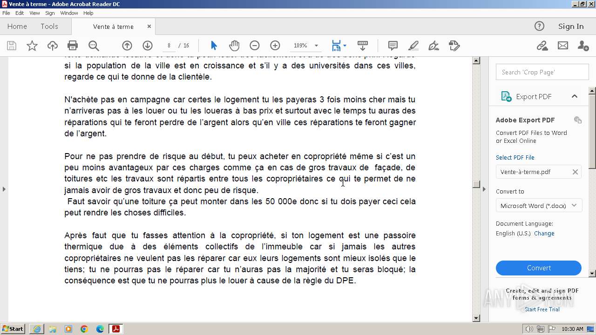Zoom in with the plus icon

(x=275, y=46)
